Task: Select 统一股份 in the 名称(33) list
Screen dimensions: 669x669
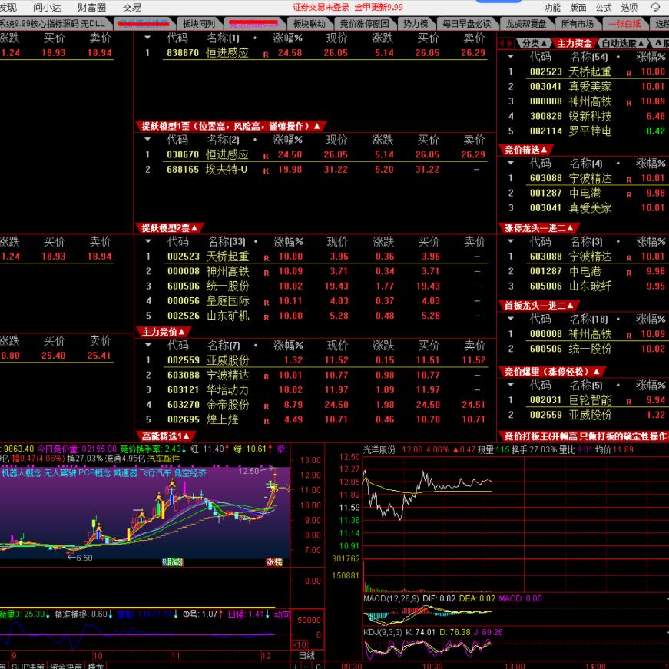Action: tap(316, 286)
